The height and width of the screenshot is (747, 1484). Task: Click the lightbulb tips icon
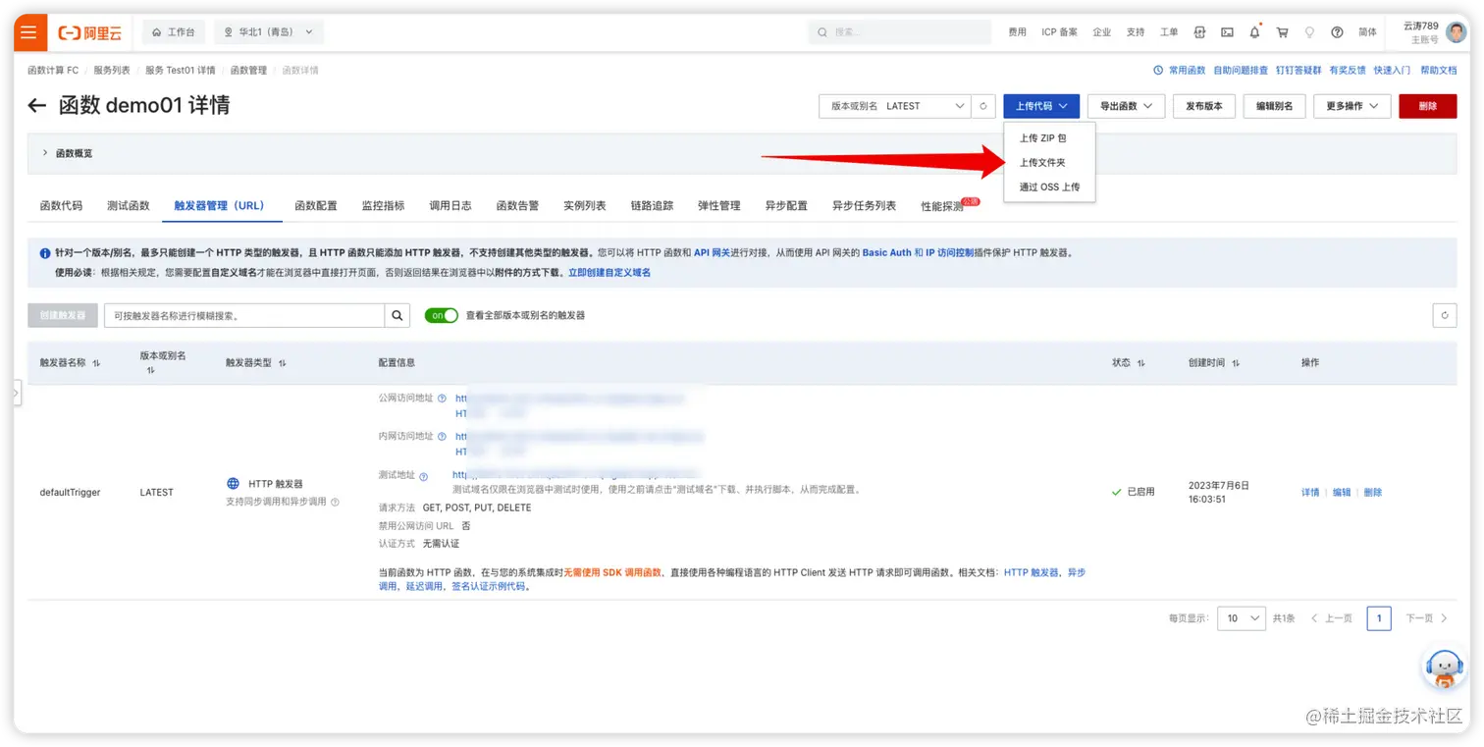pyautogui.click(x=1309, y=32)
